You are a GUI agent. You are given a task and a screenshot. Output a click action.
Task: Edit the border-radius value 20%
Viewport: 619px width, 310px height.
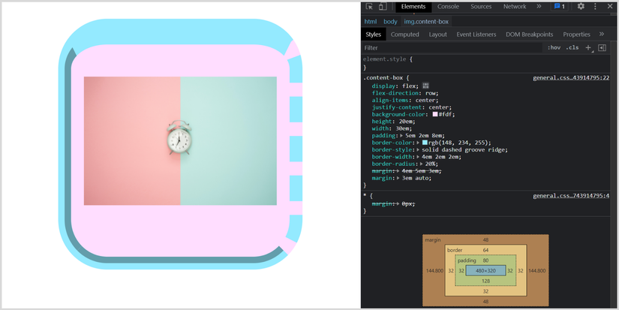(431, 164)
